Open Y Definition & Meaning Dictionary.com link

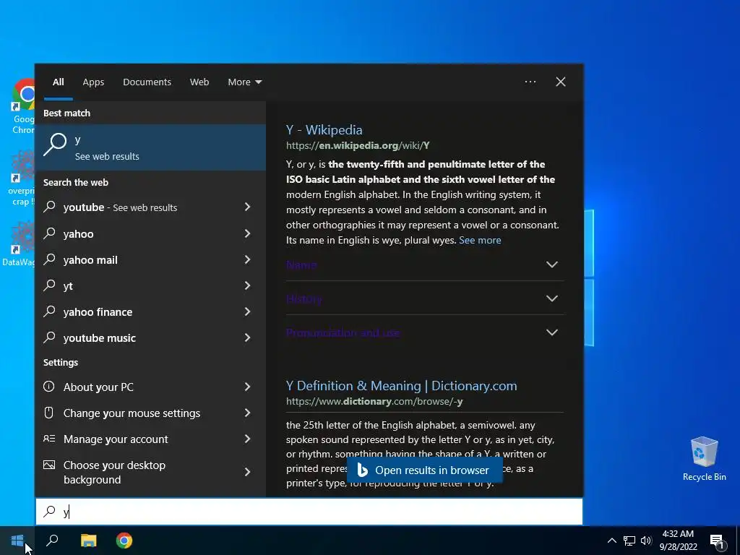tap(402, 386)
